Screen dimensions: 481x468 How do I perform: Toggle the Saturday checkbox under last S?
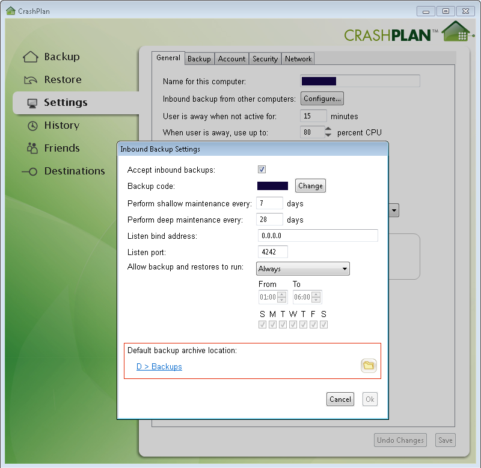click(x=323, y=324)
